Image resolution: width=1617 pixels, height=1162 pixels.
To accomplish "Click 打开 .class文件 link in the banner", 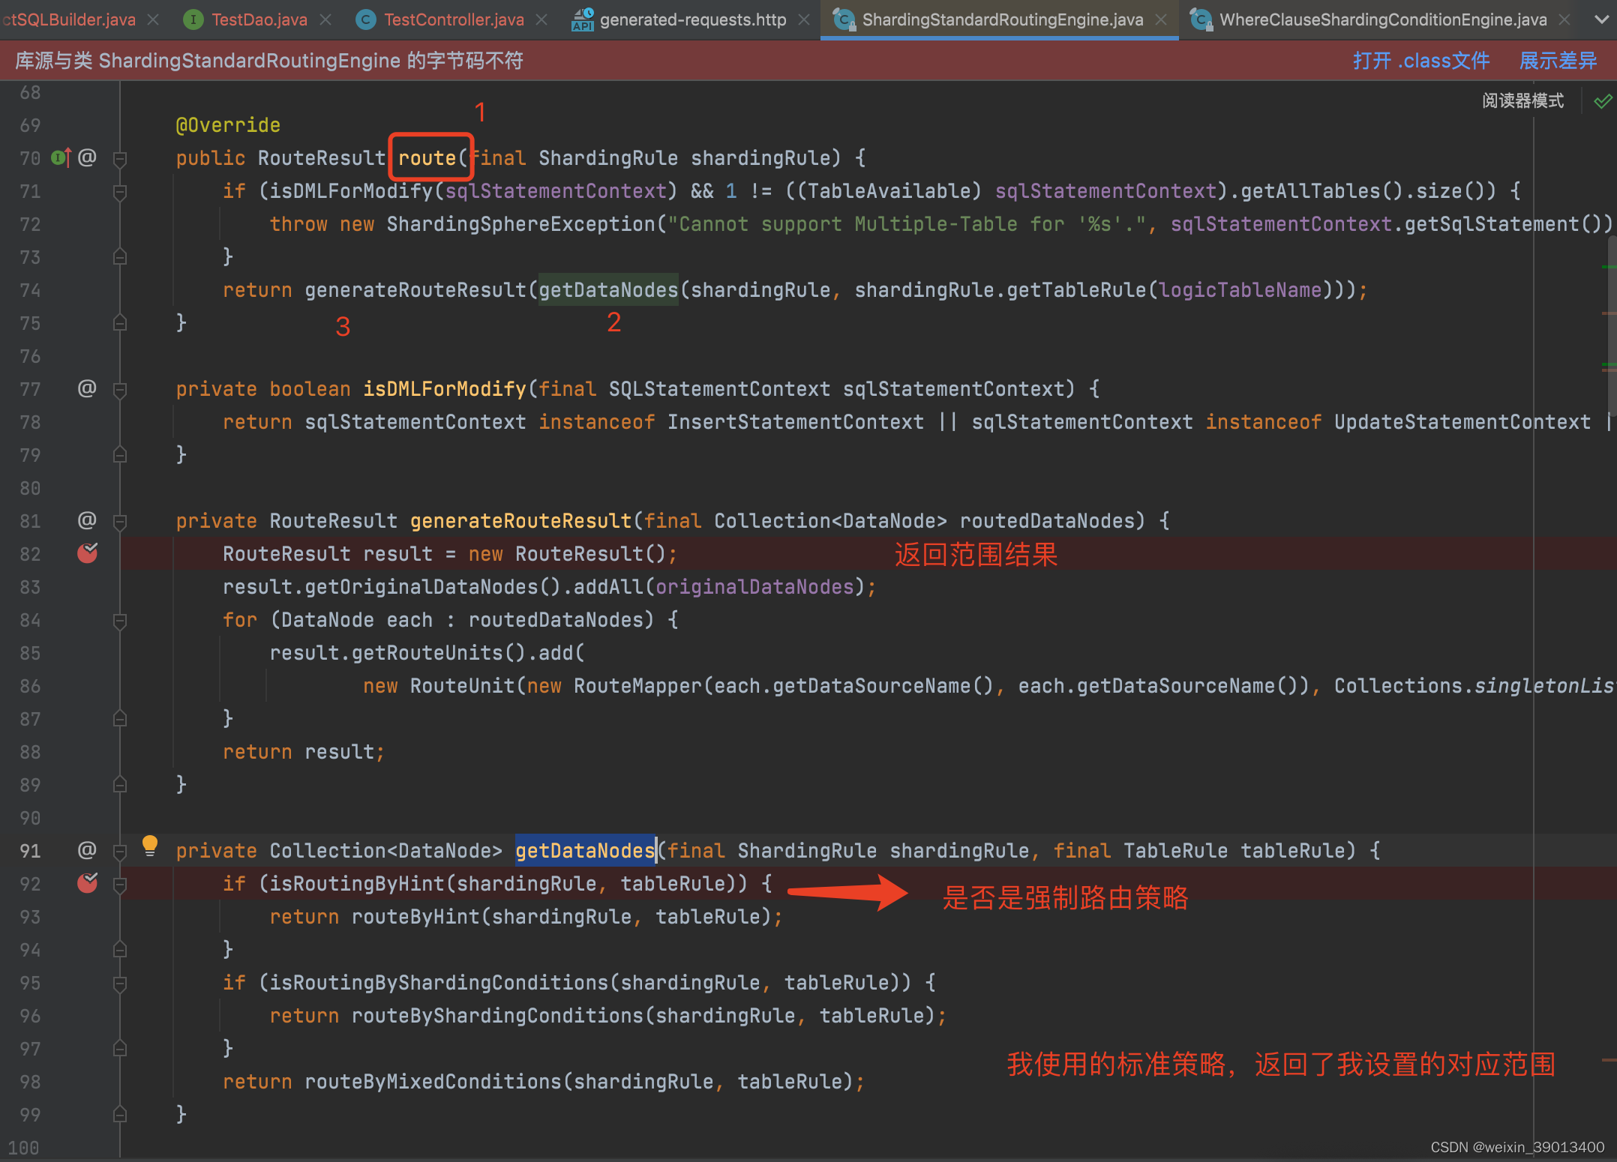I will coord(1421,60).
